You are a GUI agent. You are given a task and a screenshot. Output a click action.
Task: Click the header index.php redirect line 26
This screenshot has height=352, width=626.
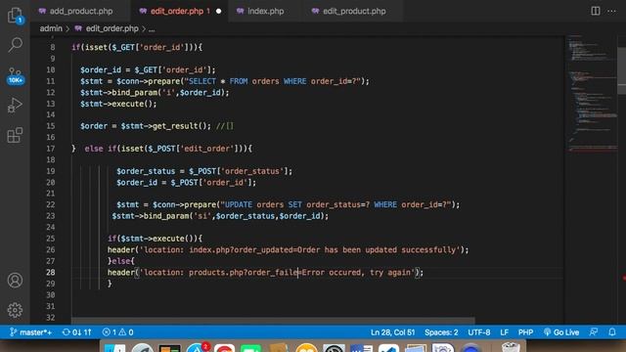288,250
